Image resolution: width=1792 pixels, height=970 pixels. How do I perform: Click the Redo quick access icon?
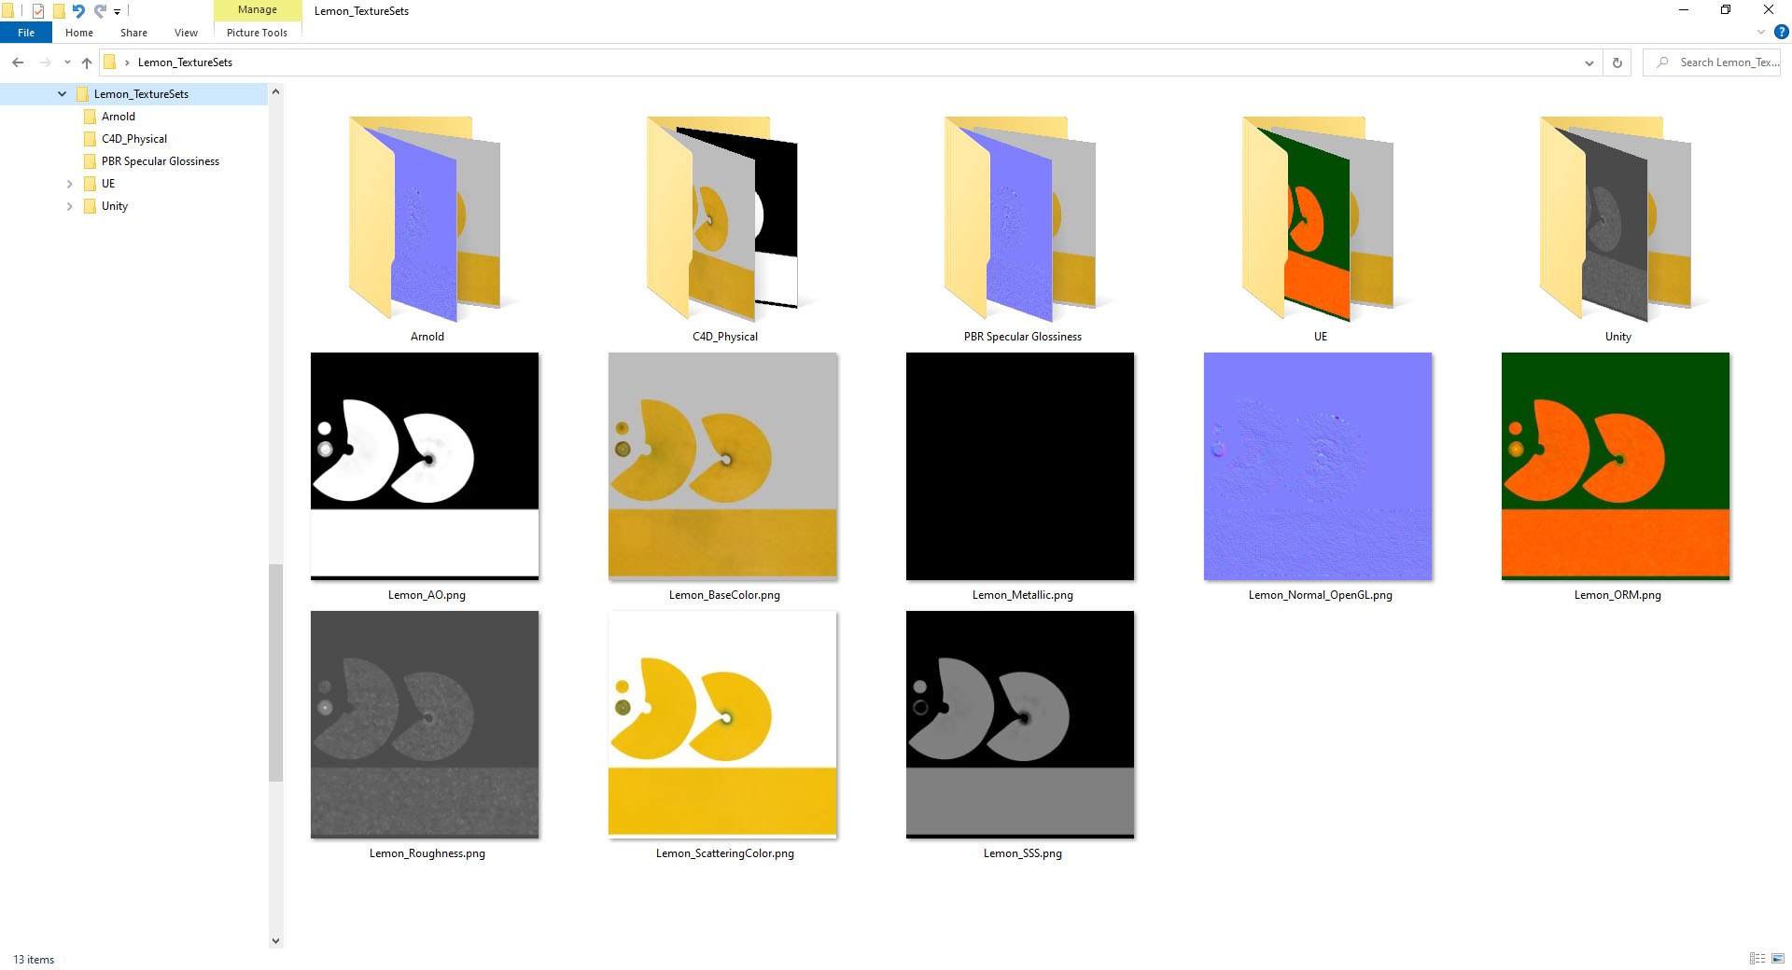tap(100, 11)
